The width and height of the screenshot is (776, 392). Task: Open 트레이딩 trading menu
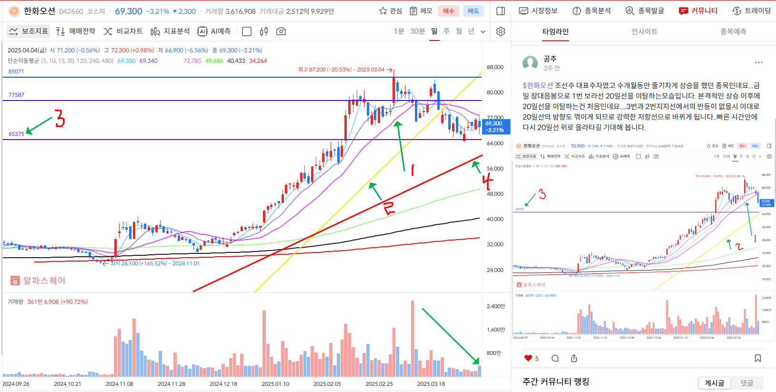coord(752,11)
